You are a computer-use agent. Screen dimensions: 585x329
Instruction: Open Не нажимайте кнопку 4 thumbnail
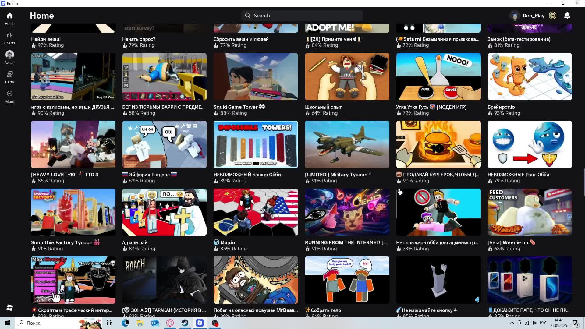(x=438, y=280)
